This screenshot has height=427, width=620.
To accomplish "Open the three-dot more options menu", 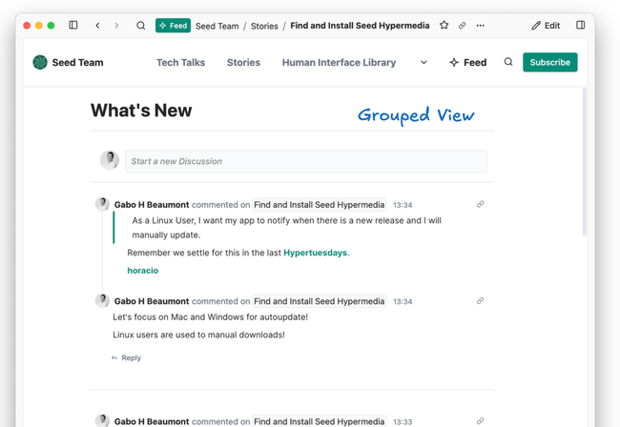I will click(481, 26).
